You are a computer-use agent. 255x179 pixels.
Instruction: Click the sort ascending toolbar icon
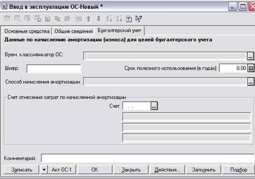(x=109, y=19)
